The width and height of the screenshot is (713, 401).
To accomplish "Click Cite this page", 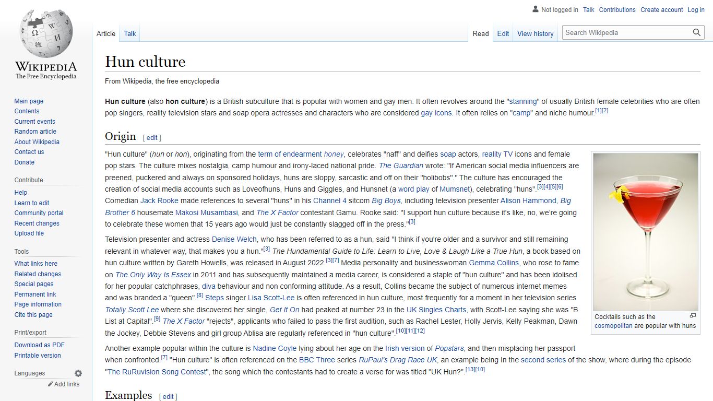I will tap(33, 315).
